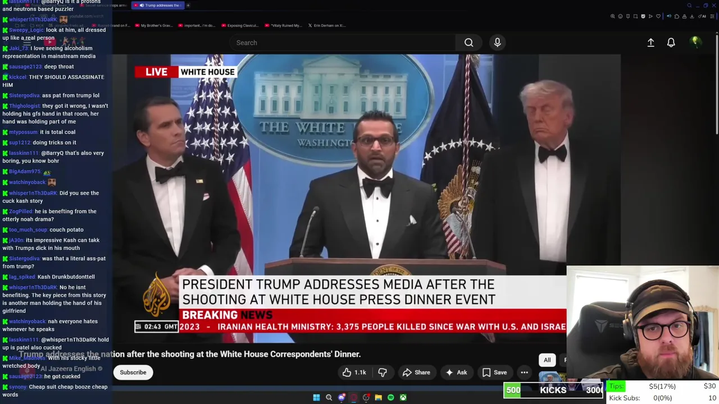This screenshot has width=719, height=404.
Task: Switch to the 'Trump addresses the' tab
Action: tap(157, 6)
